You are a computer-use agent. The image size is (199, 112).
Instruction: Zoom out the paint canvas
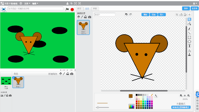click(181, 96)
